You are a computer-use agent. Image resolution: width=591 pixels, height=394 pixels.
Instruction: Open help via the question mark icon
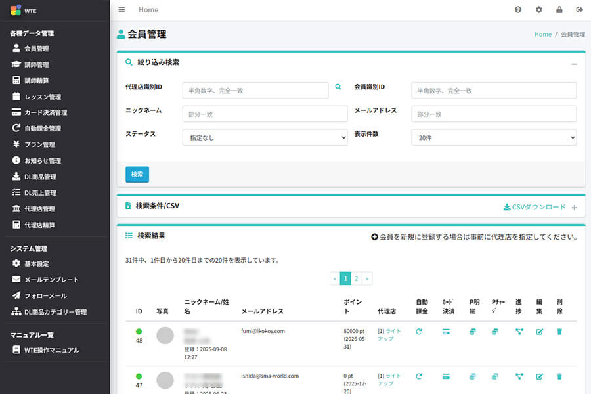518,9
